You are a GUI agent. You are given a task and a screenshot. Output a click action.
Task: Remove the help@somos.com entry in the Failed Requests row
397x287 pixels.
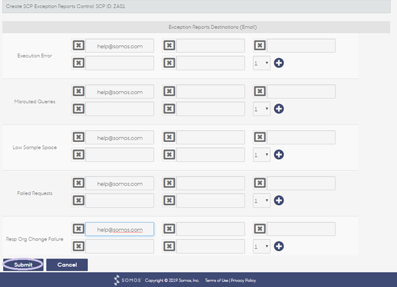78,183
